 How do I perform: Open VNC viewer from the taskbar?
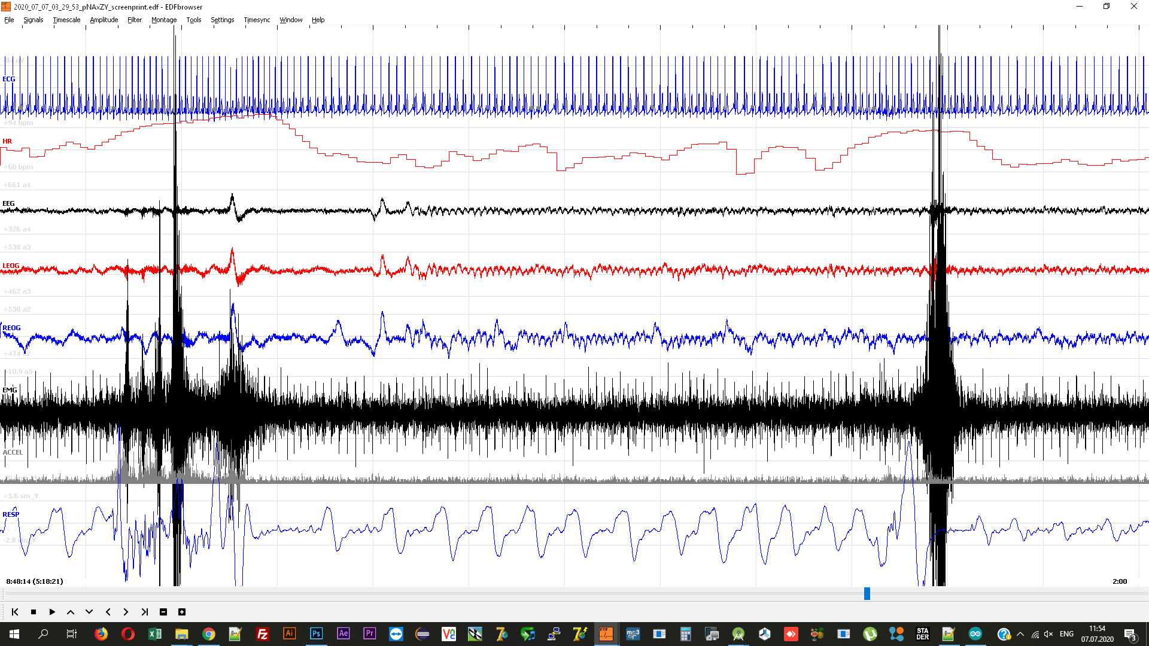click(449, 634)
